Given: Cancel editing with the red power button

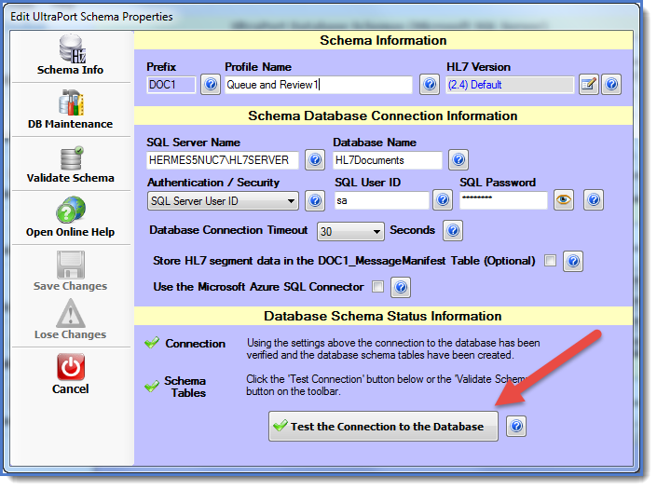Looking at the screenshot, I should click(x=71, y=367).
